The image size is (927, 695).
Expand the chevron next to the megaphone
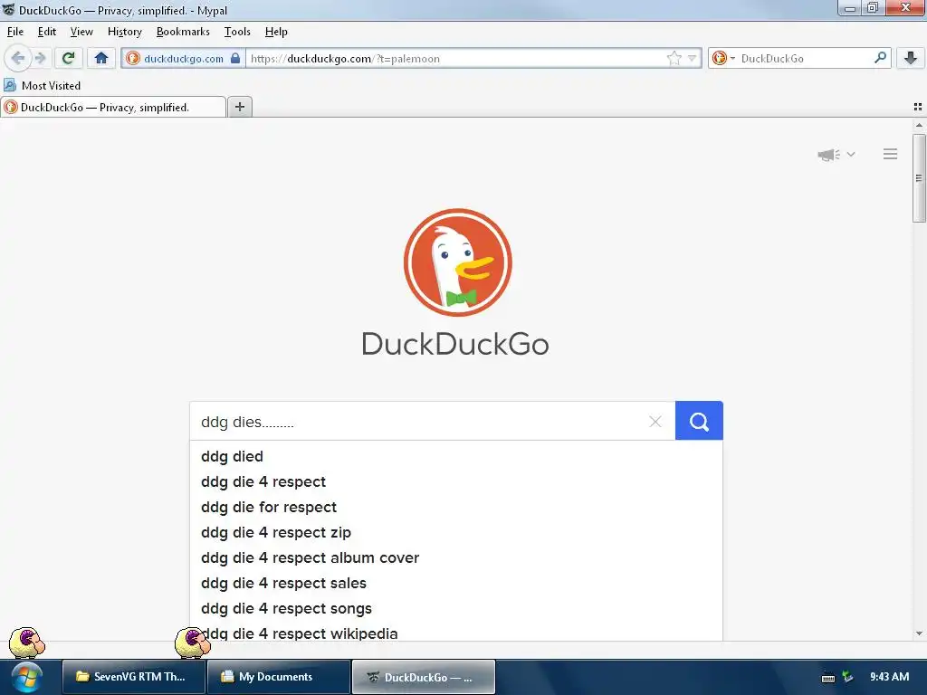tap(851, 154)
